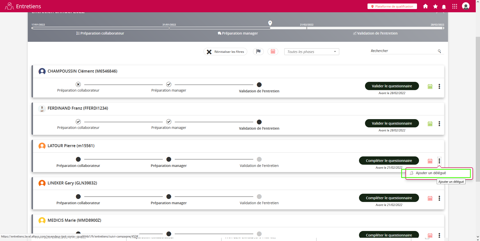Click the timeline location pin marker
The image size is (480, 241).
270,23
